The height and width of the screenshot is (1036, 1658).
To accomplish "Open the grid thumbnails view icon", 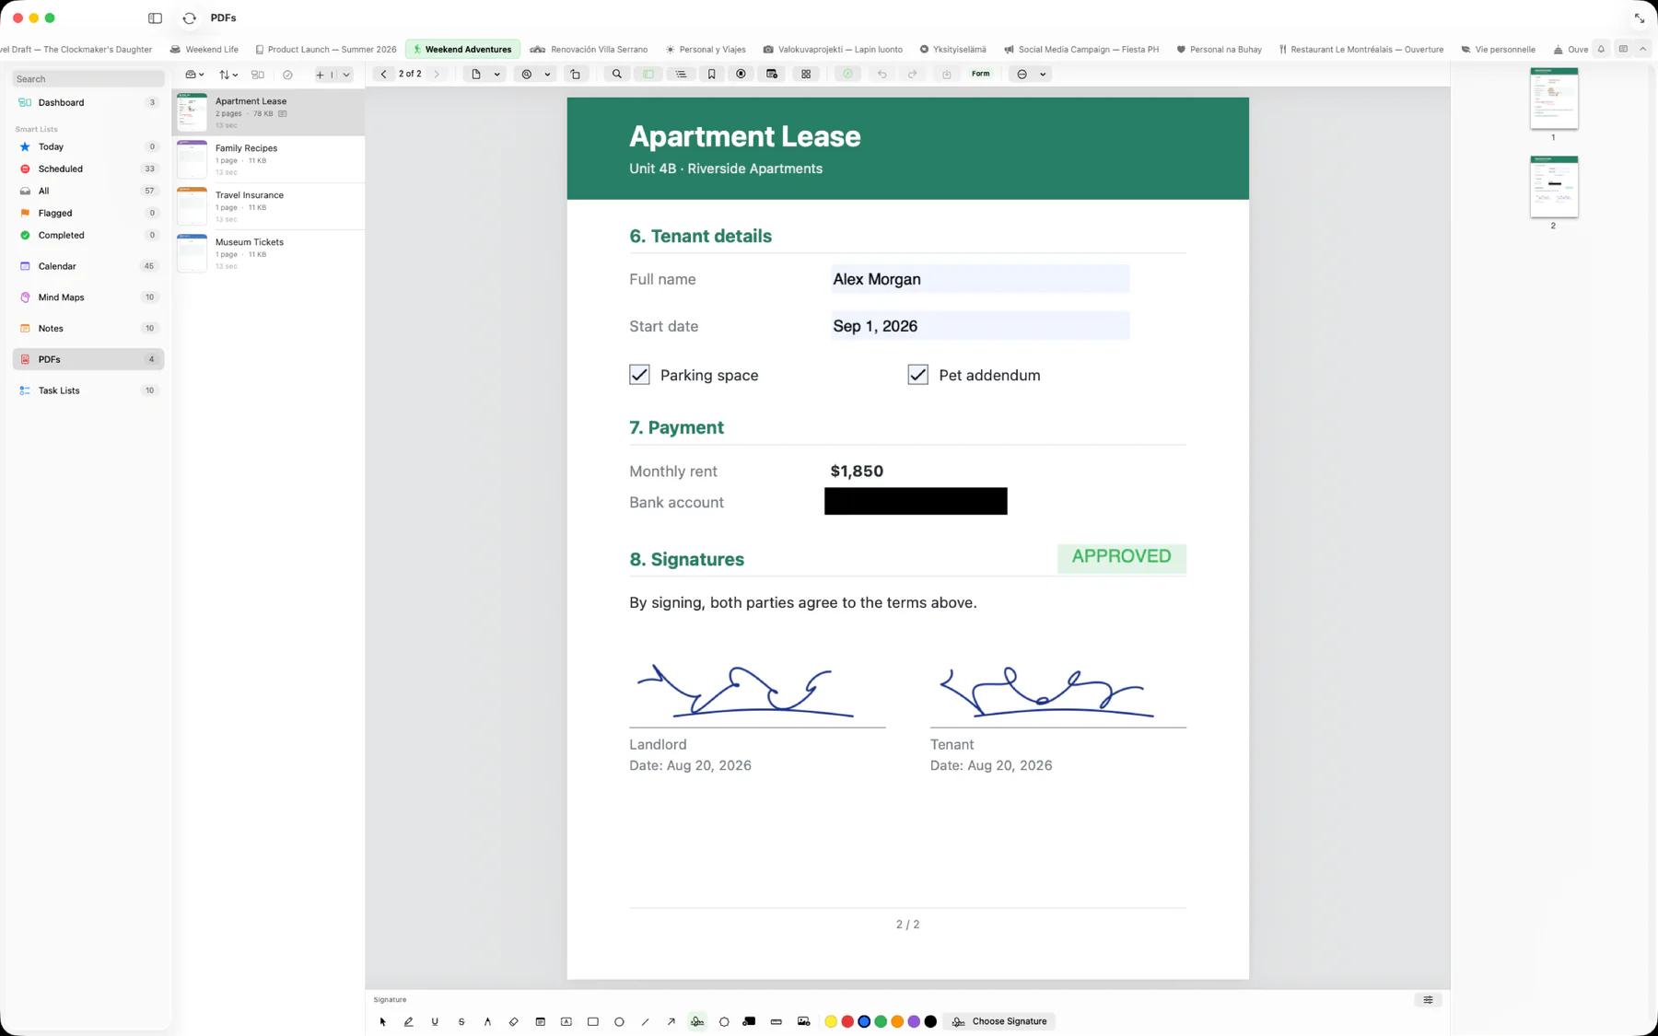I will pos(806,74).
